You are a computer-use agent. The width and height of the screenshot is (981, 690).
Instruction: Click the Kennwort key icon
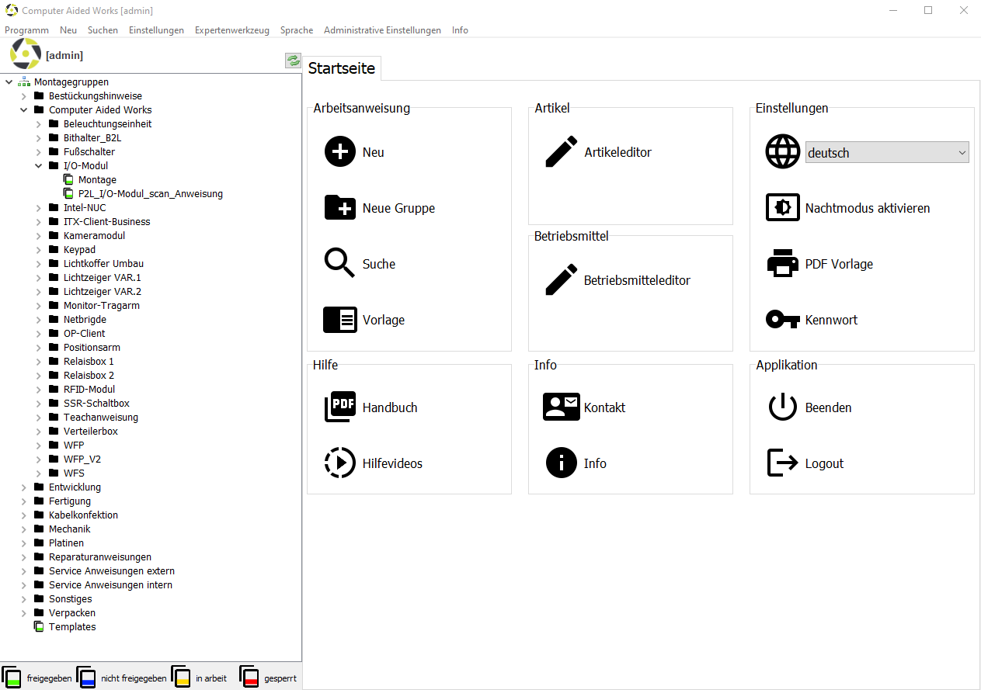pyautogui.click(x=782, y=320)
